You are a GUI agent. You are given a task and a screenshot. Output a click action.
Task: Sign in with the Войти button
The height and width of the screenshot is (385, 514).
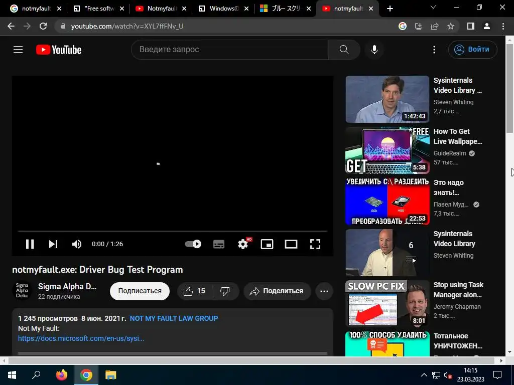click(x=473, y=50)
